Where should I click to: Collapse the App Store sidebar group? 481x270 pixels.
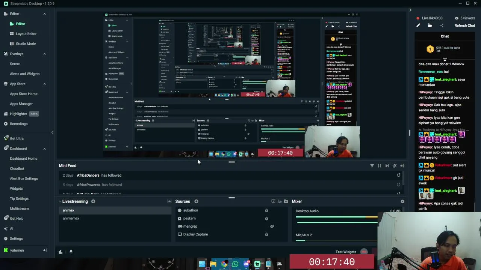pyautogui.click(x=44, y=84)
